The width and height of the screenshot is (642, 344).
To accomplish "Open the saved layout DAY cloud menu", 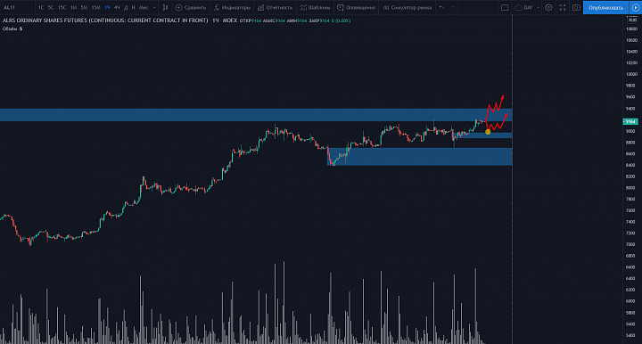I will click(x=523, y=7).
